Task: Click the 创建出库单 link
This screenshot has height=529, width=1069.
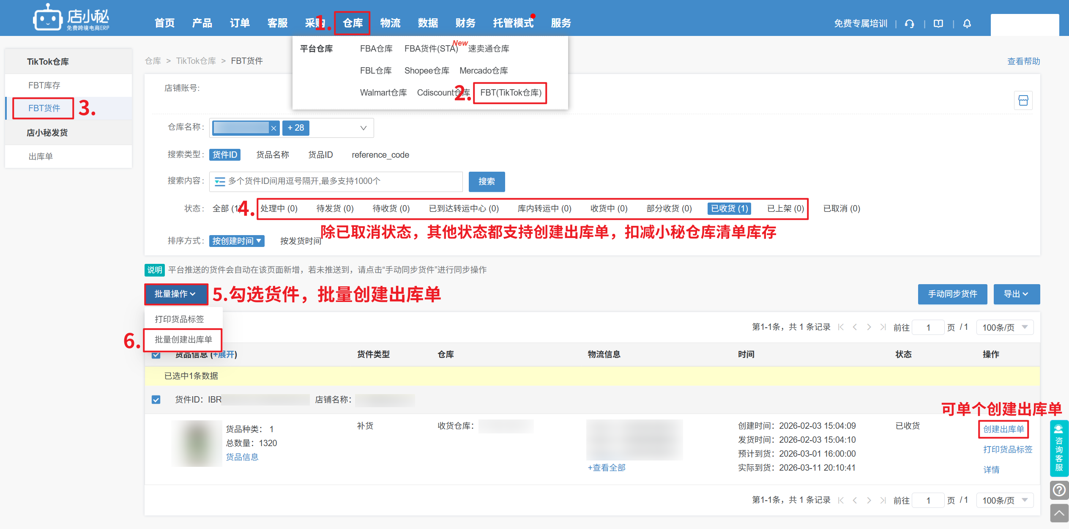Action: click(1003, 429)
